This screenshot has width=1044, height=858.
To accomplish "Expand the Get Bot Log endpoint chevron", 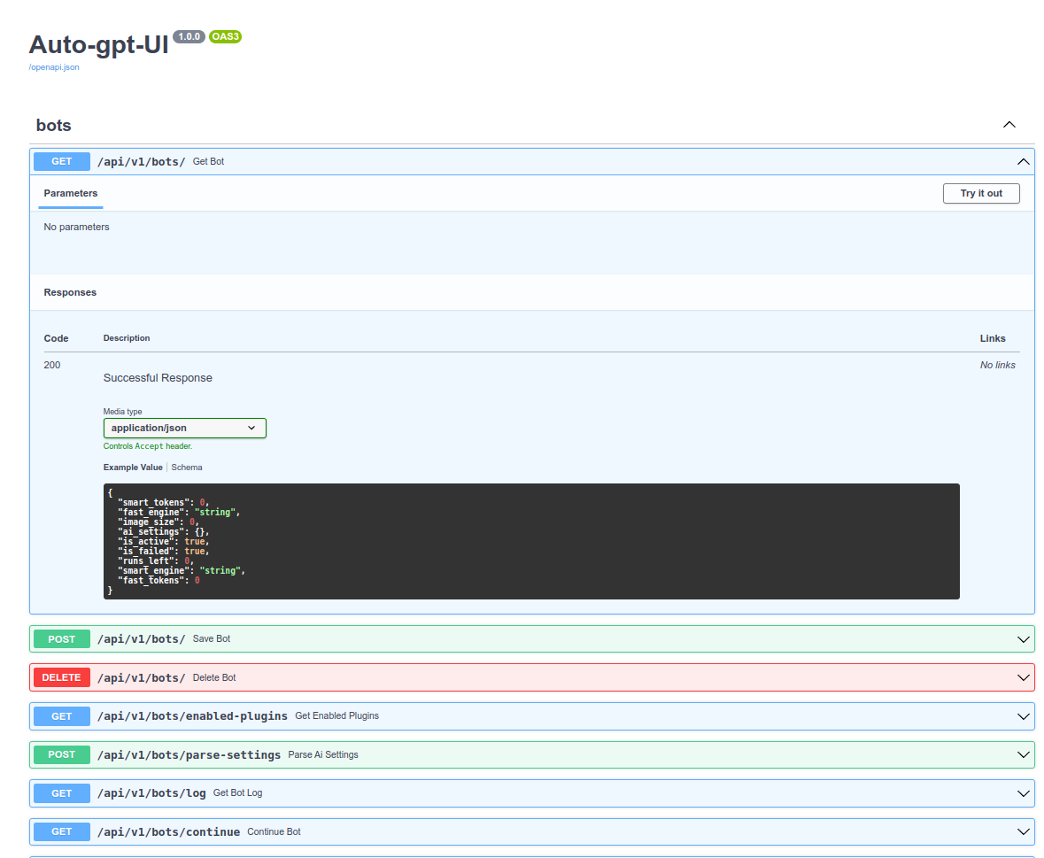I will [1024, 793].
